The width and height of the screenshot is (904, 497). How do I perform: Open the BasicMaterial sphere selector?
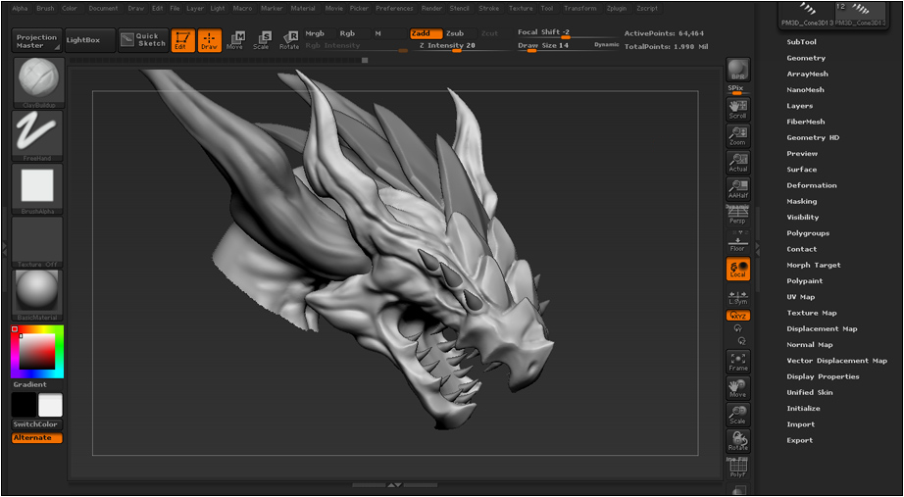tap(37, 295)
